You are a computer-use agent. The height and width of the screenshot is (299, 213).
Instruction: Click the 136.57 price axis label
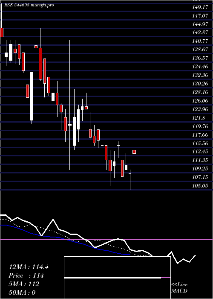click(200, 58)
